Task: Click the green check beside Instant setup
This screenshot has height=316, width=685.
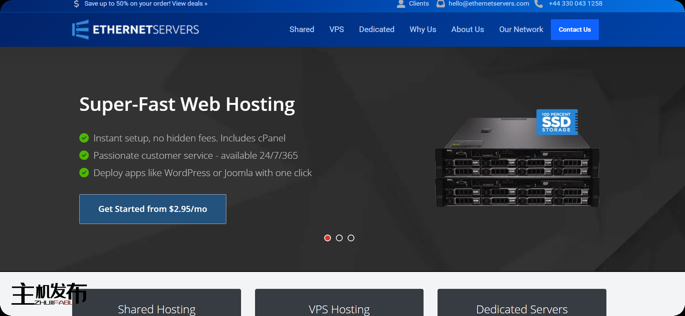Action: coord(84,138)
